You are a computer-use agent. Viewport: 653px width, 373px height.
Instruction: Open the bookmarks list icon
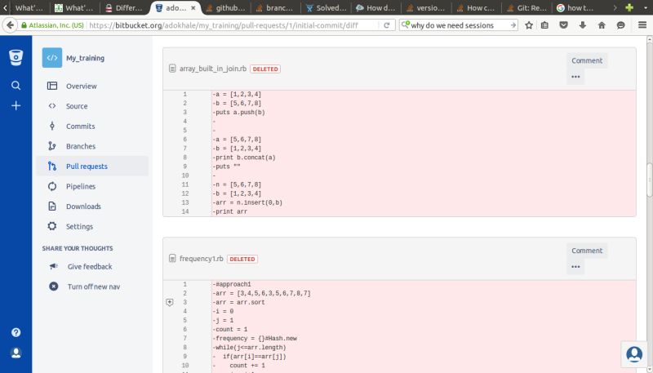point(544,25)
